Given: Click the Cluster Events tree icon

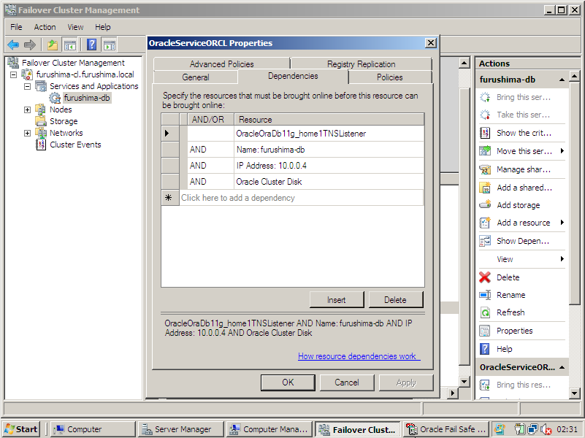Looking at the screenshot, I should click(x=40, y=145).
